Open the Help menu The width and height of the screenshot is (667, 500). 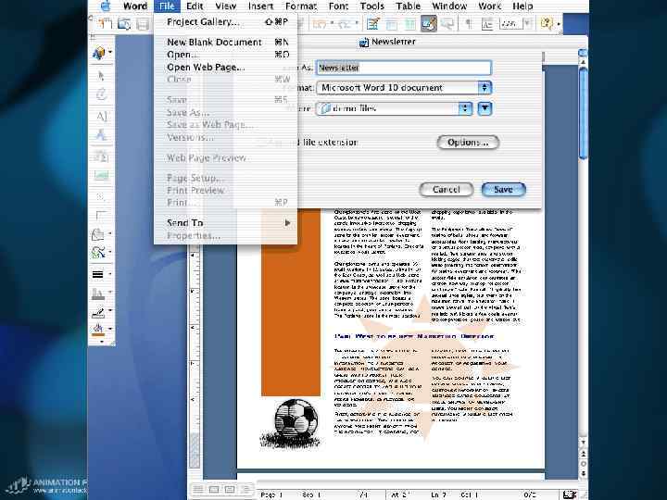[522, 6]
